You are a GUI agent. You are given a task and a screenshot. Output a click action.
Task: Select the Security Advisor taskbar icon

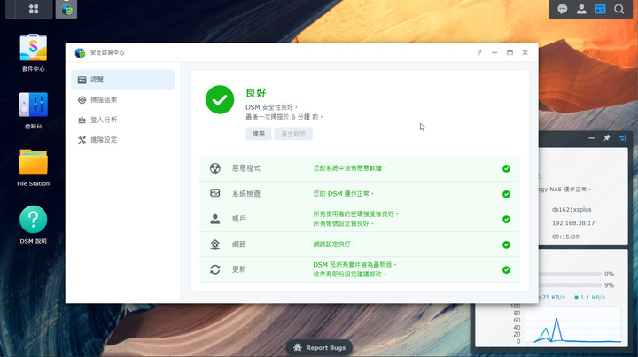click(66, 9)
